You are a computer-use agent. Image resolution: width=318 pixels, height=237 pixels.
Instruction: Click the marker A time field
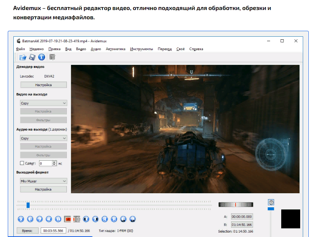coord(242,217)
